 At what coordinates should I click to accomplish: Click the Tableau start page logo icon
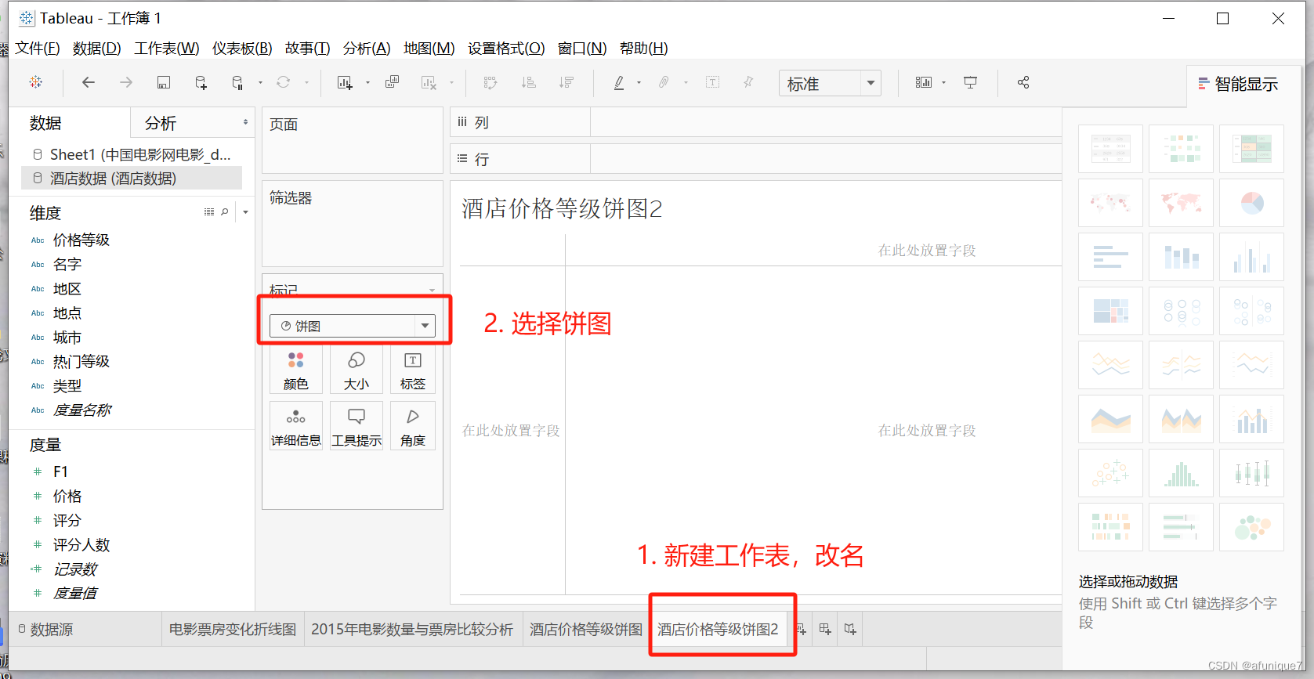[x=36, y=82]
